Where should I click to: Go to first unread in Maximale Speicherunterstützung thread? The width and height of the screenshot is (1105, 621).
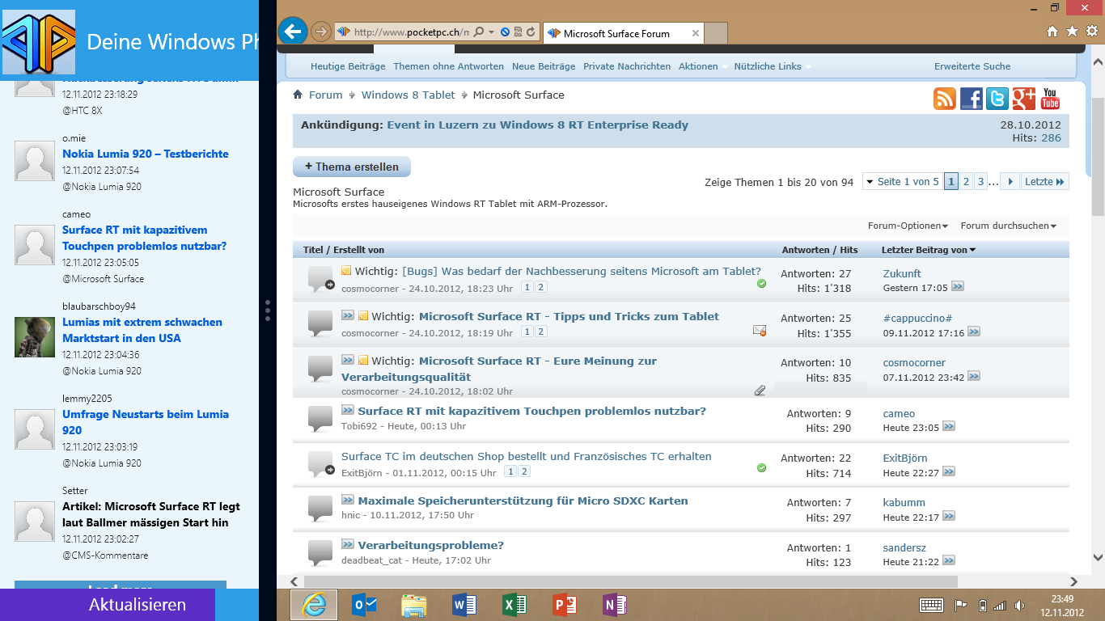pyautogui.click(x=348, y=501)
